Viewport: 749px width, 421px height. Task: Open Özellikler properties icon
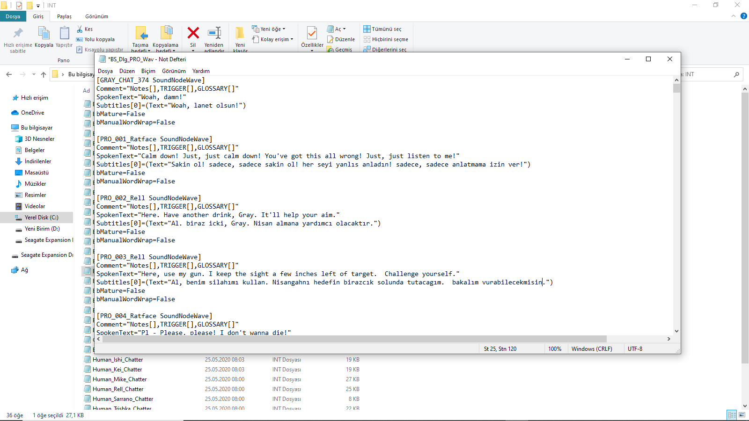[312, 34]
